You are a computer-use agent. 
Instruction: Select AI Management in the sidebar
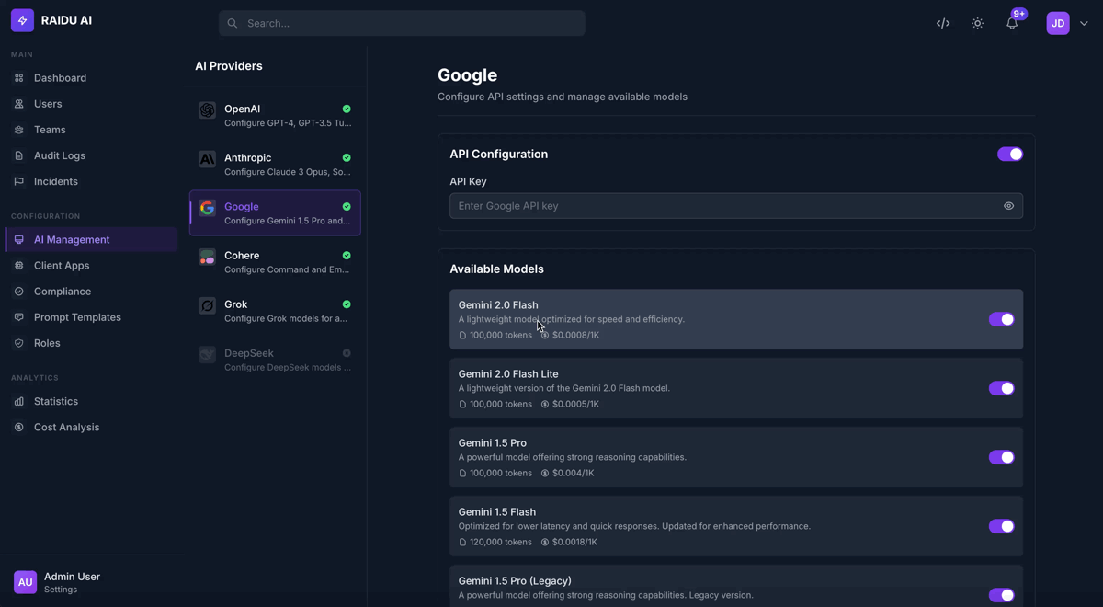(x=92, y=240)
